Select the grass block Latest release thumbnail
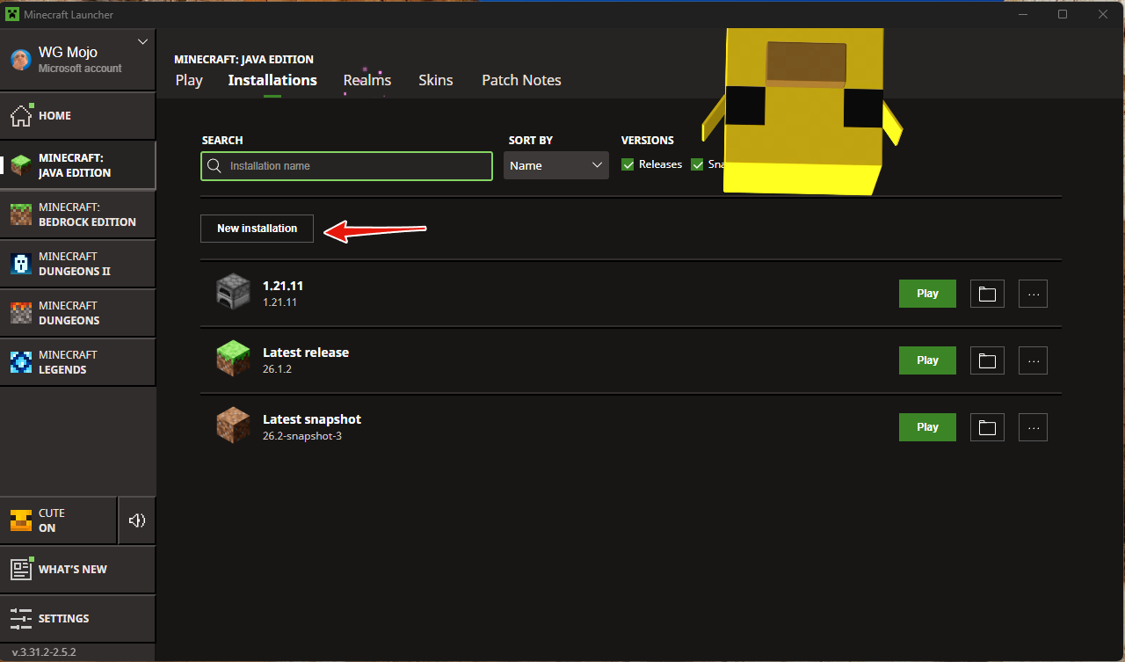 click(234, 359)
